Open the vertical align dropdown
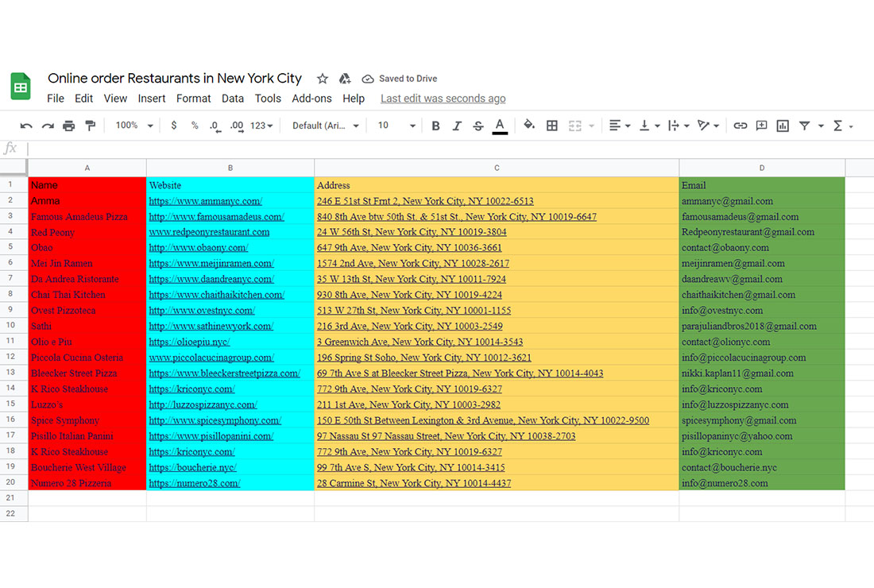874x588 pixels. [649, 126]
